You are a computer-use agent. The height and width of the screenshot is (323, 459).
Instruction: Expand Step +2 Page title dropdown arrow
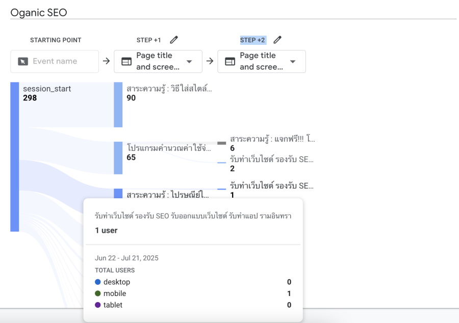pyautogui.click(x=293, y=62)
